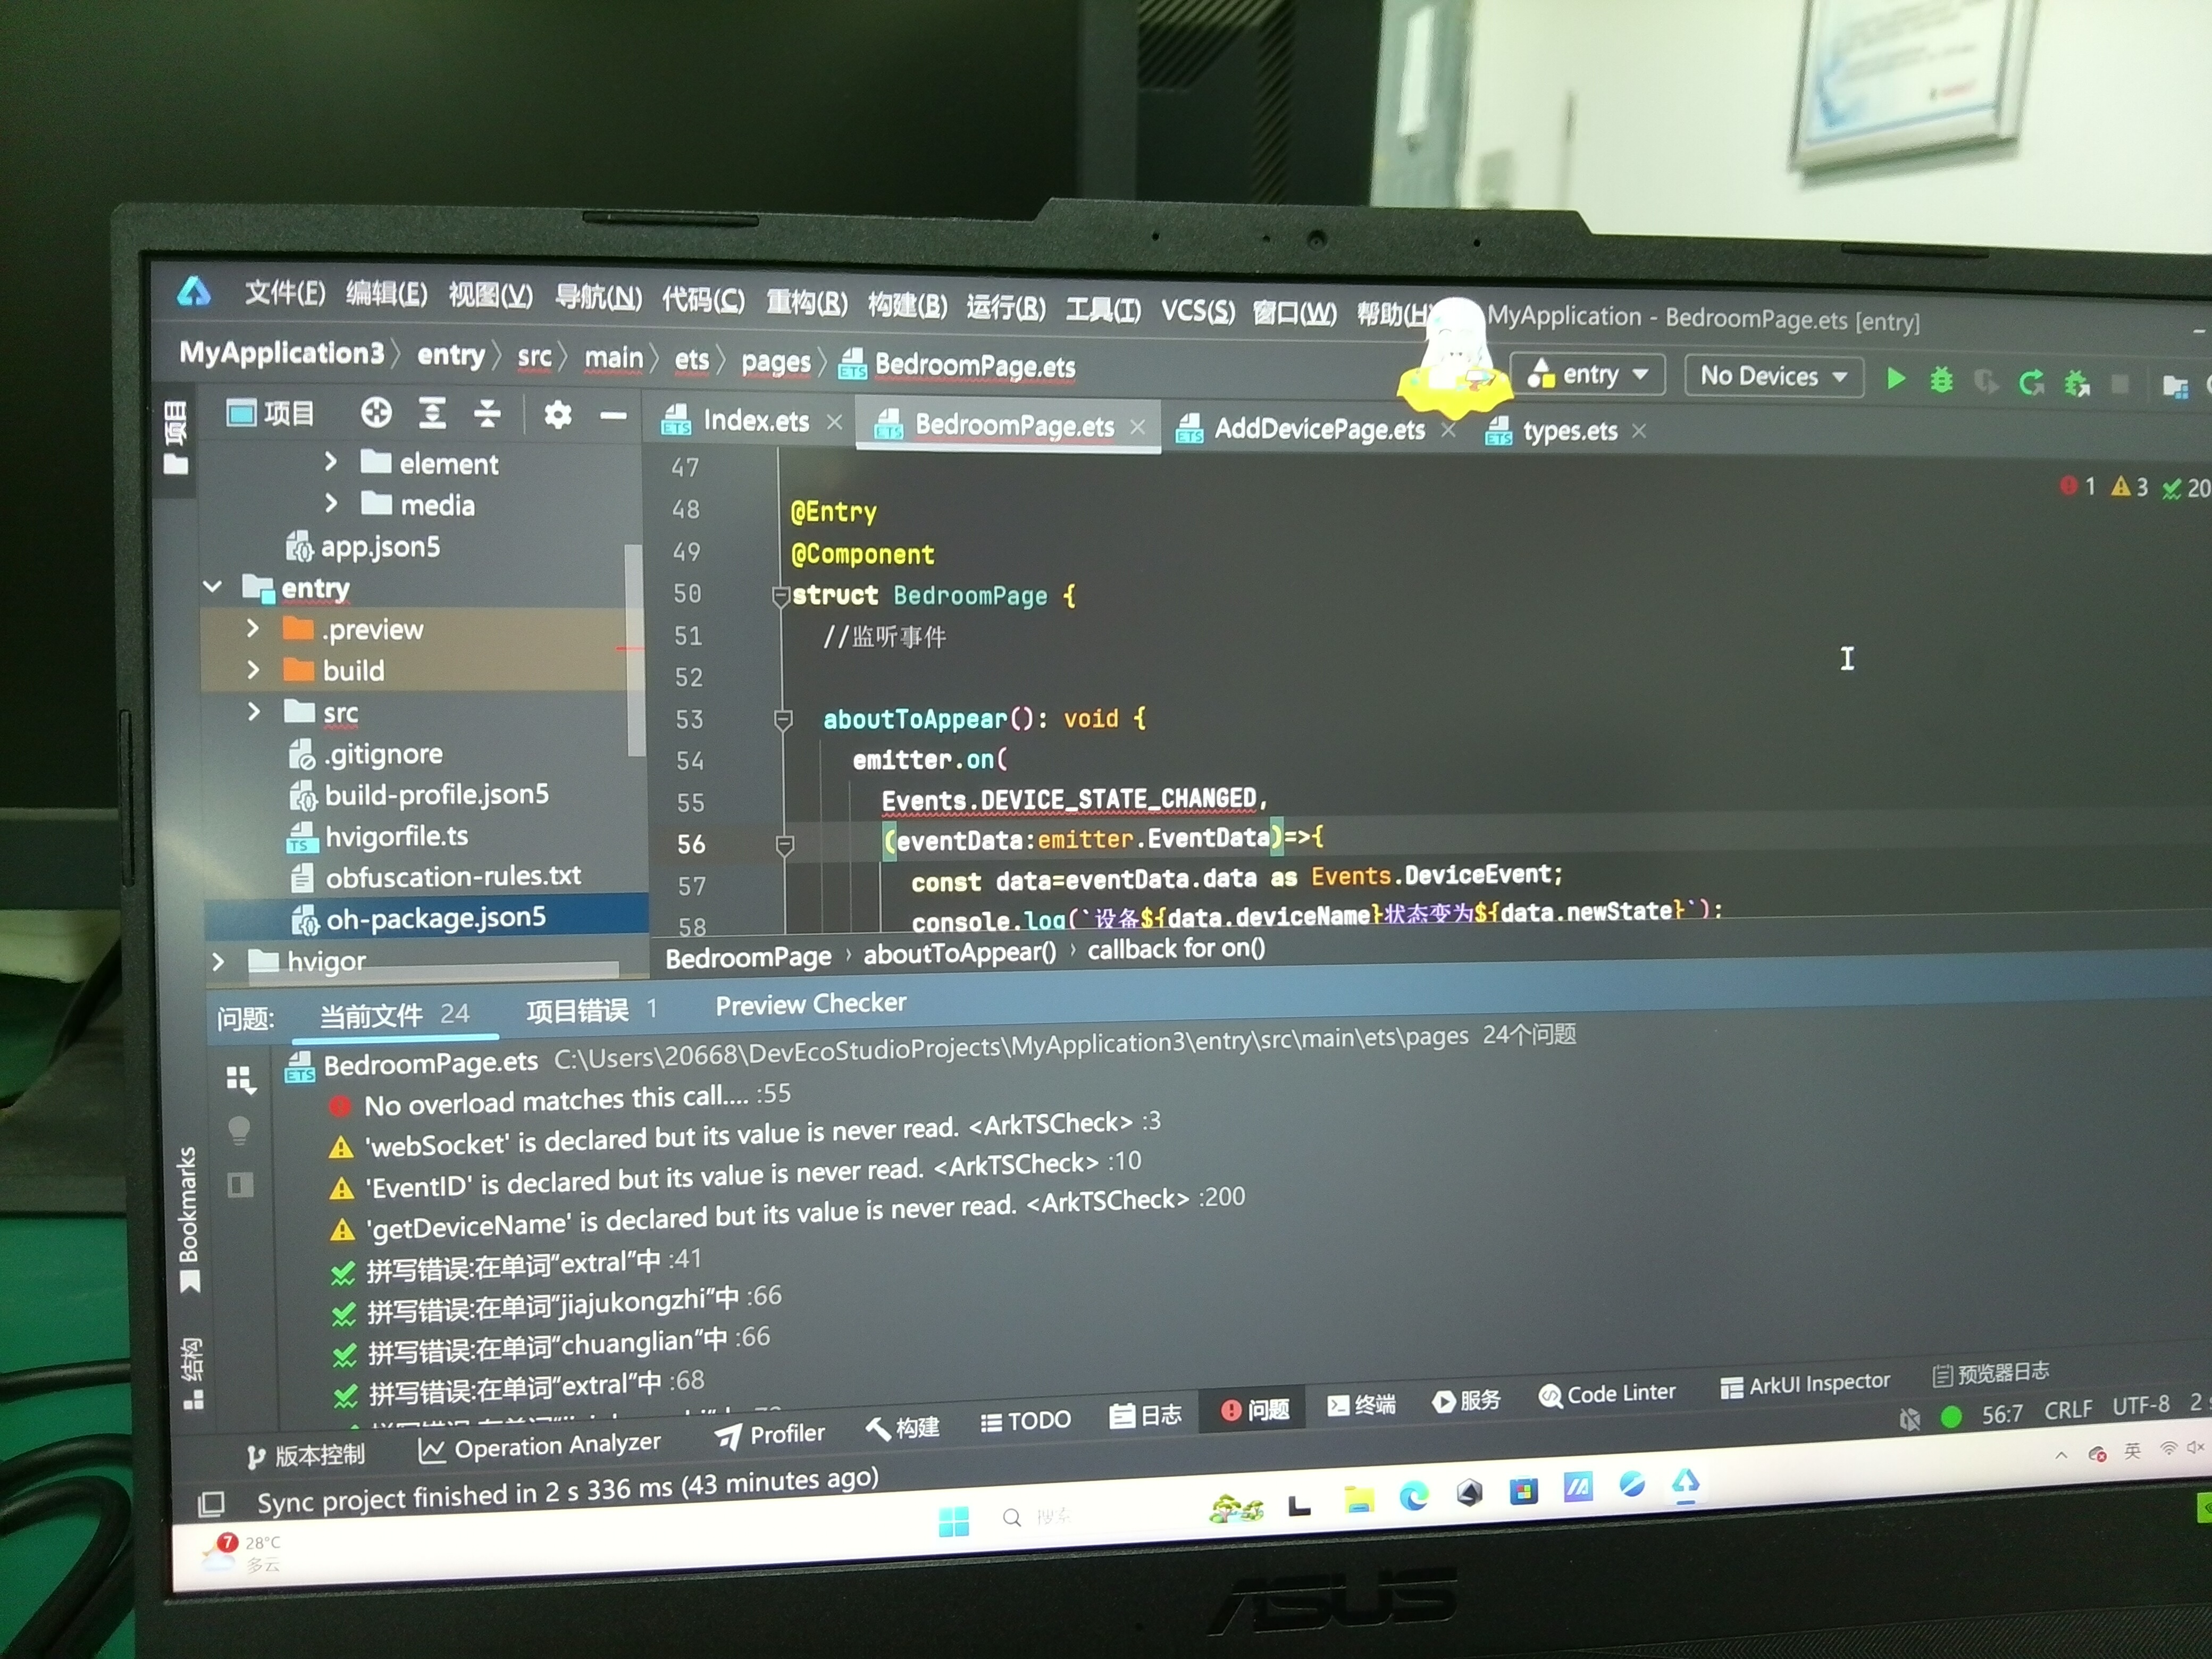Open the ArkUI Inspector tool window
Image resolution: width=2212 pixels, height=1659 pixels.
point(1805,1385)
